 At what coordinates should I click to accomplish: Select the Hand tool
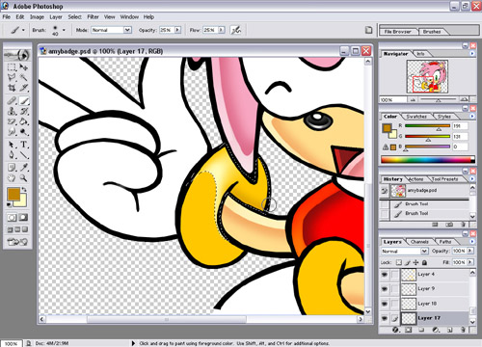pos(12,178)
